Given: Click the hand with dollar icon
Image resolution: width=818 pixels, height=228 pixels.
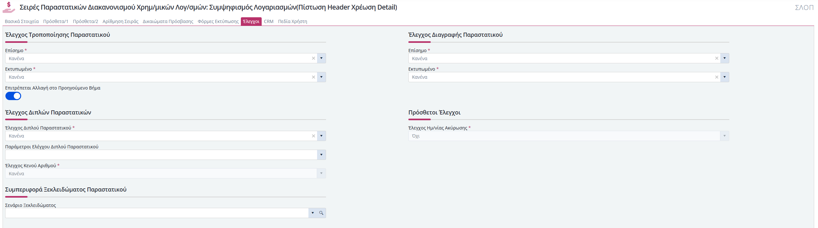Looking at the screenshot, I should click(9, 7).
